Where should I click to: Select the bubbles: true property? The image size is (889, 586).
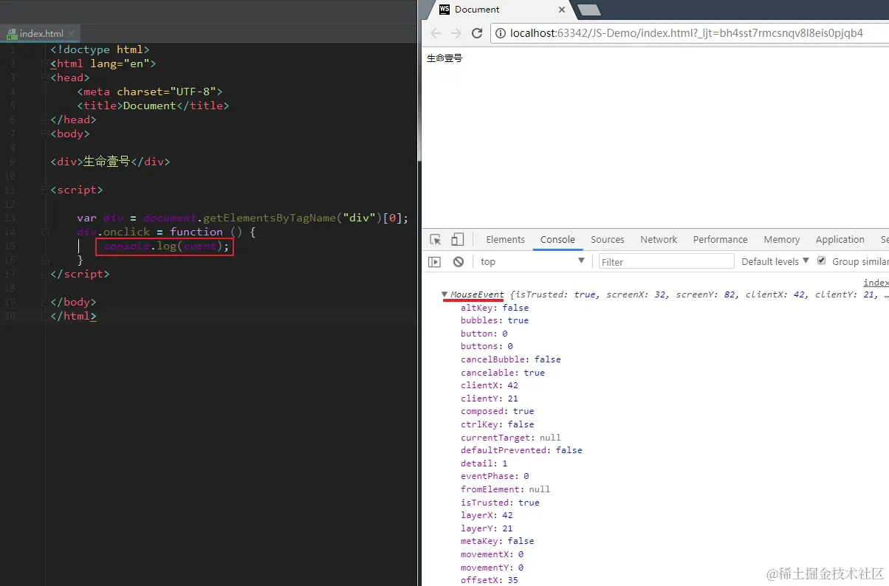[495, 320]
